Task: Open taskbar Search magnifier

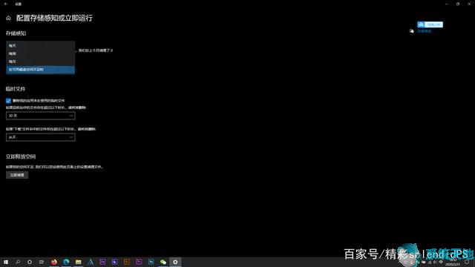Action: pos(18,262)
